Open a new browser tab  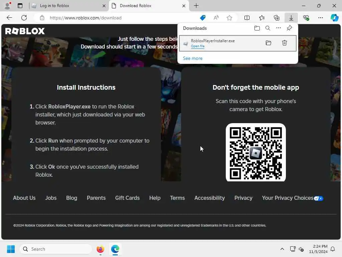pos(196,6)
